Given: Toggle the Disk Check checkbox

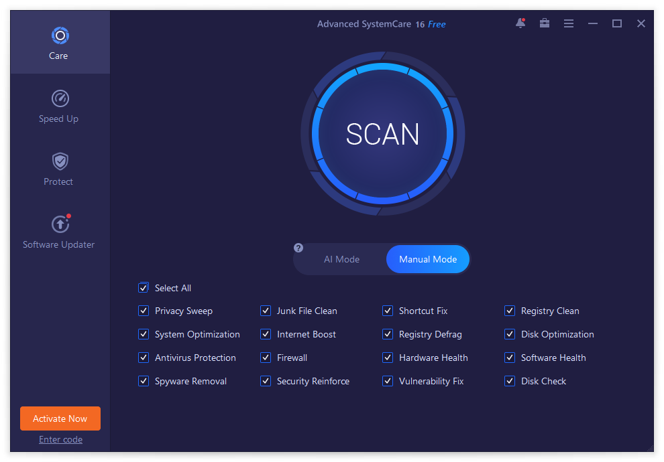Looking at the screenshot, I should click(510, 381).
